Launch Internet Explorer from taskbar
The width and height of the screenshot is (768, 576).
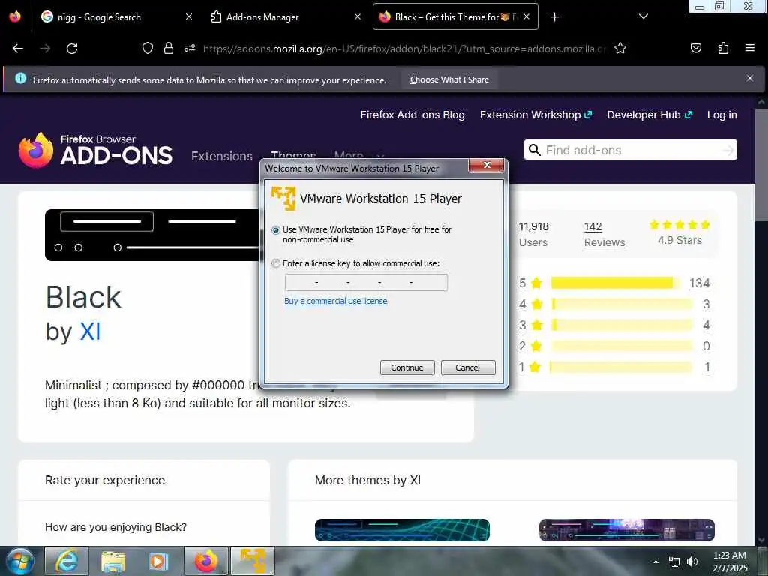pos(67,561)
